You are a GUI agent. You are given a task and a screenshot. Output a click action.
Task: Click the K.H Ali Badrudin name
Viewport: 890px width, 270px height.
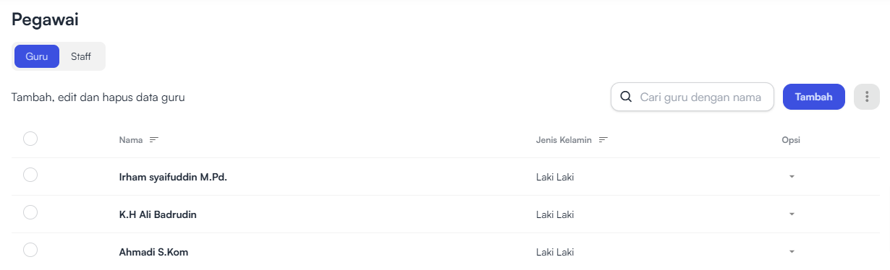(x=158, y=214)
